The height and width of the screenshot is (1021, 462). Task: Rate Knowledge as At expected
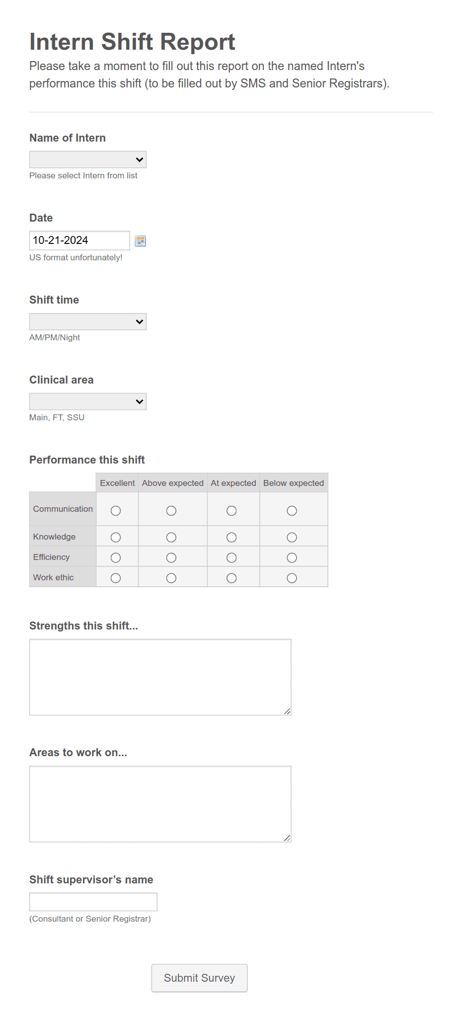(x=232, y=537)
